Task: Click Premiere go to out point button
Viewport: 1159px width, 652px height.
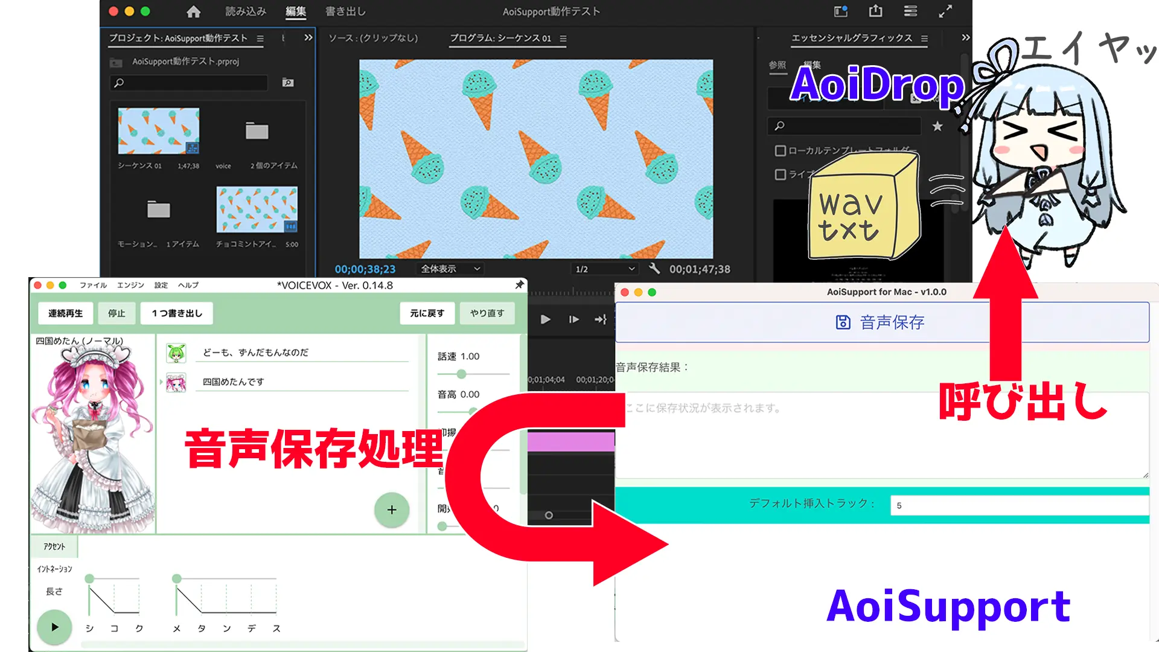Action: pos(601,319)
